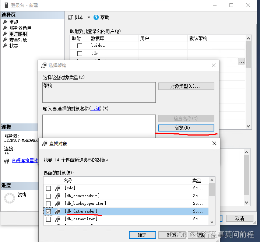Click the schema icon beside [db_accessadmin]
The width and height of the screenshot is (260, 242).
coord(57,196)
